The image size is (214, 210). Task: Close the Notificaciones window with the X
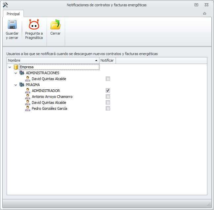pyautogui.click(x=206, y=5)
